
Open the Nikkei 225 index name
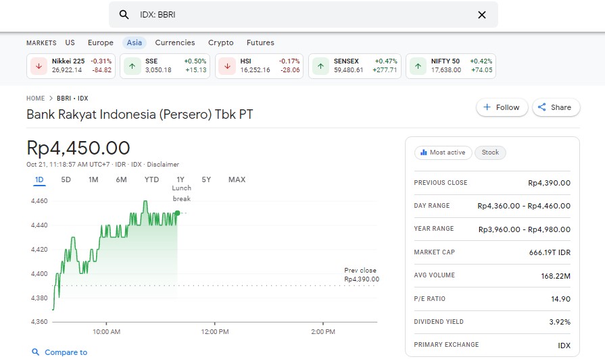pyautogui.click(x=68, y=61)
